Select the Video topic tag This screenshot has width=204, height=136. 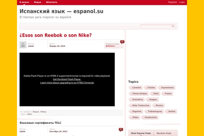click(134, 117)
